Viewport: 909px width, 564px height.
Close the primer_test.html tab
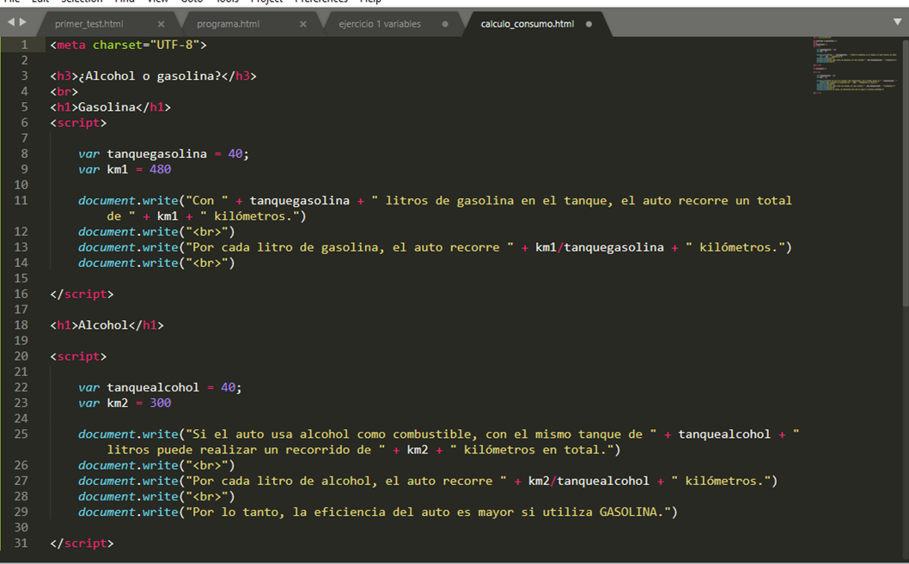pyautogui.click(x=162, y=24)
